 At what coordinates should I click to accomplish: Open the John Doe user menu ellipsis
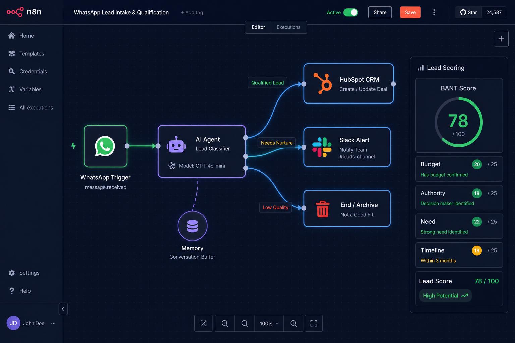53,323
